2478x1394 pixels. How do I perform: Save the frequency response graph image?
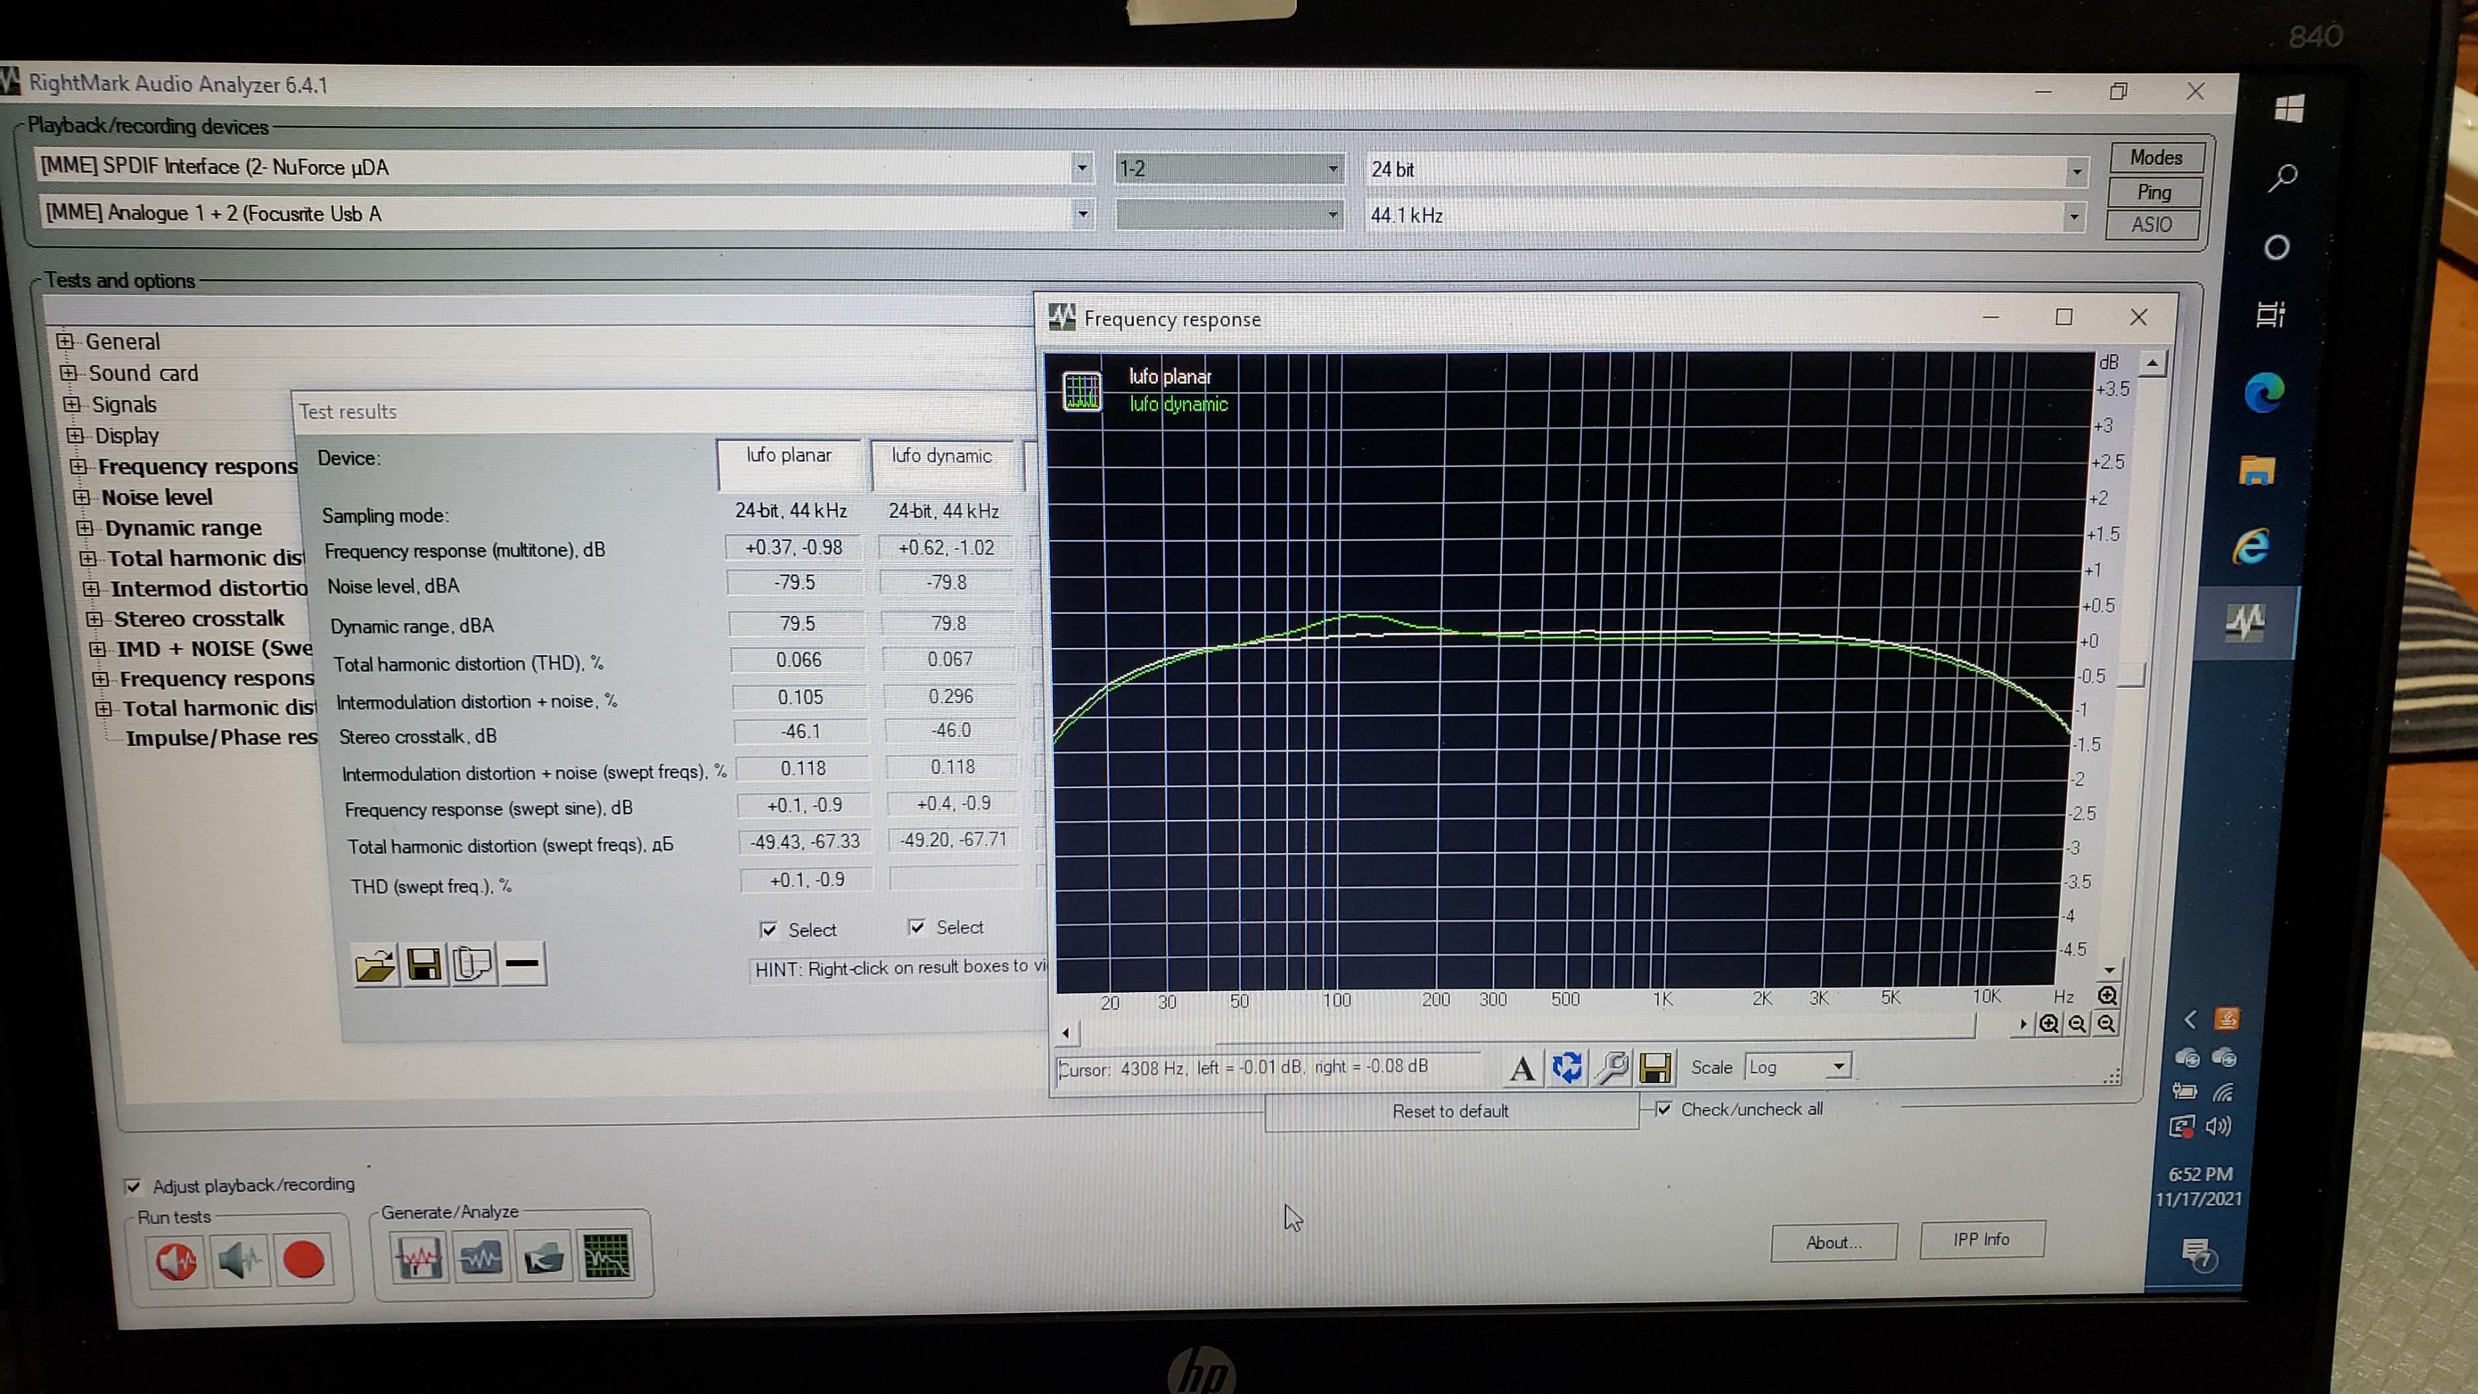pos(1656,1068)
